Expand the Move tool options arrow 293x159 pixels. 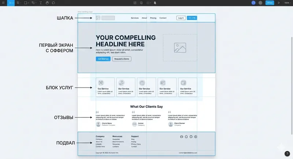click(13, 3)
